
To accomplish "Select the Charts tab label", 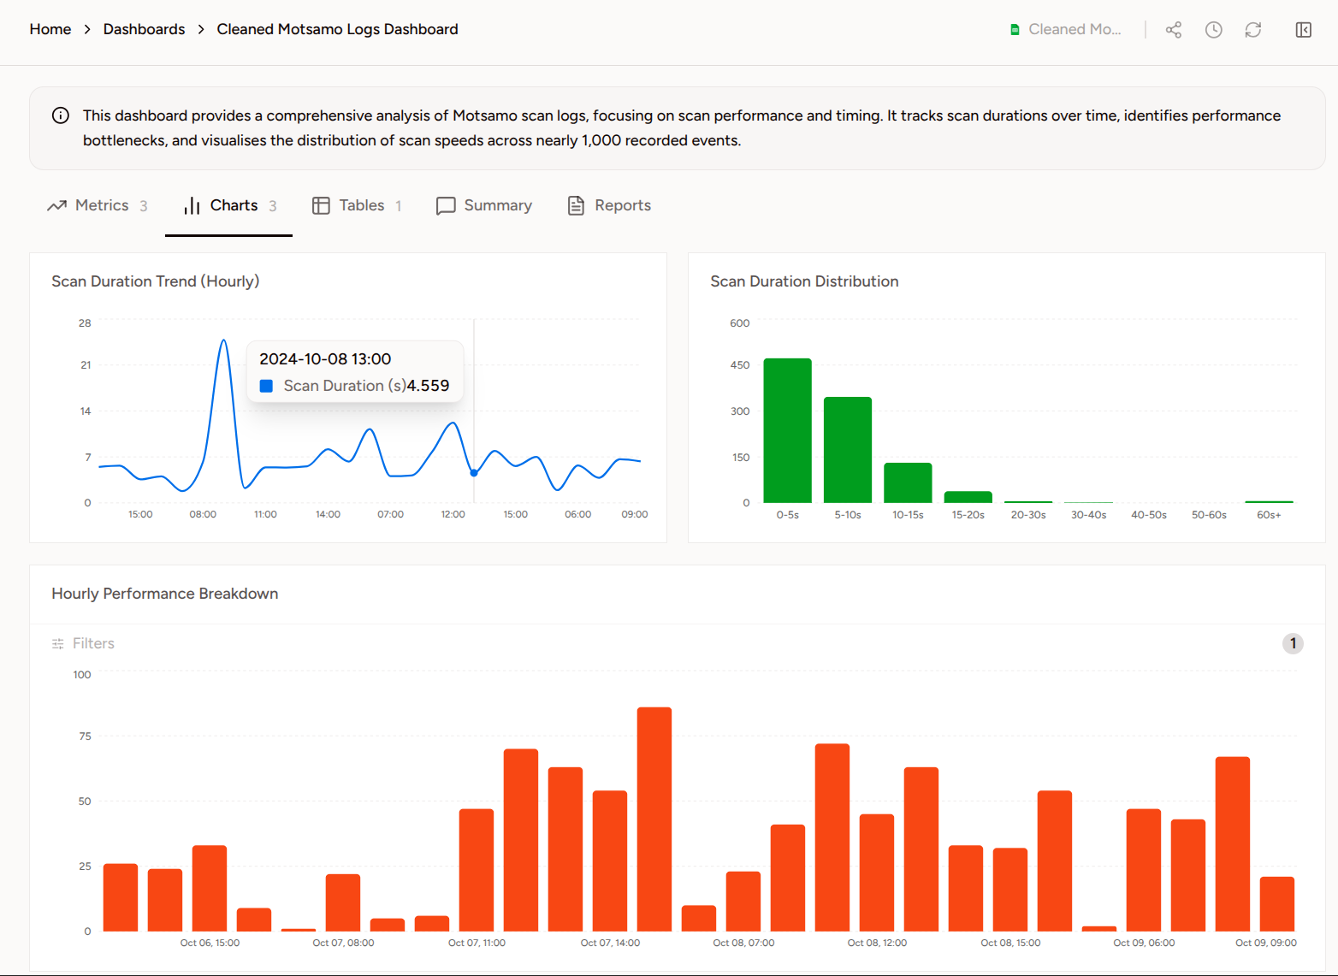I will 234,205.
